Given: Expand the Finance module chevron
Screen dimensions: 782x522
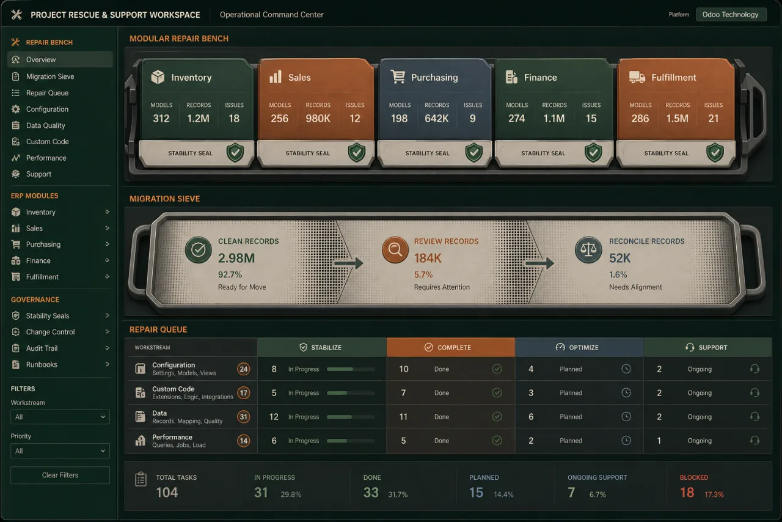Looking at the screenshot, I should tap(107, 260).
